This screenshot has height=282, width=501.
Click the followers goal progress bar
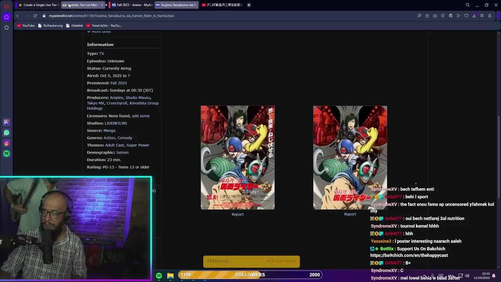click(x=250, y=275)
